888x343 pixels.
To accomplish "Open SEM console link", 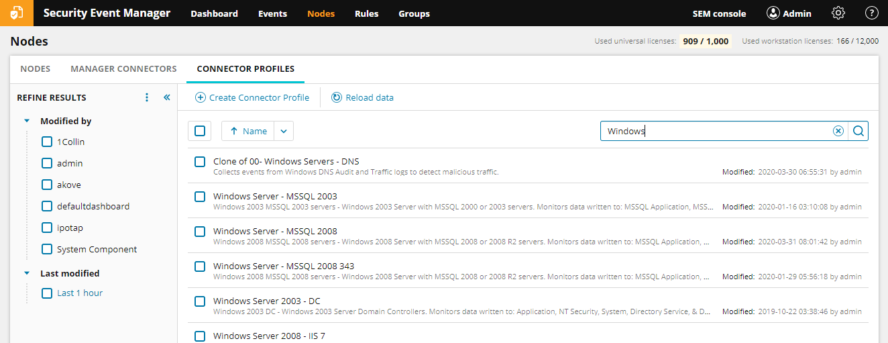I will (x=719, y=13).
